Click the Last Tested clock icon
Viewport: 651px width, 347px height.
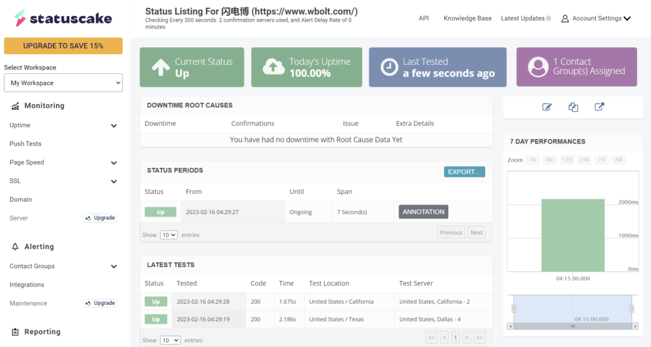tap(388, 67)
